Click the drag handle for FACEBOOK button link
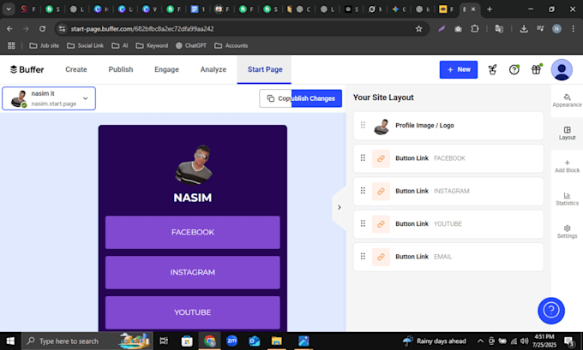This screenshot has width=583, height=350. 363,157
